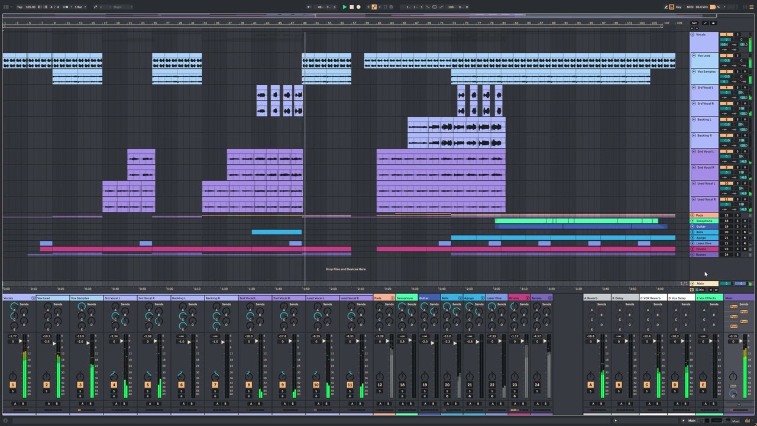This screenshot has width=757, height=426.
Task: Click the Main track pan knob
Action: 733,376
